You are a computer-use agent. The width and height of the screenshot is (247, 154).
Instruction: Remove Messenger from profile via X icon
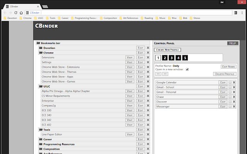pyautogui.click(x=234, y=106)
